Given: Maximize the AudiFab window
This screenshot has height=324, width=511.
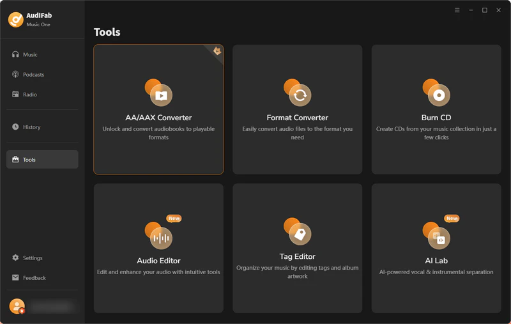Looking at the screenshot, I should click(485, 10).
